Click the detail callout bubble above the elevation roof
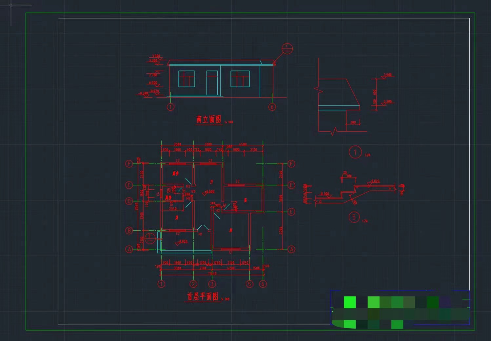491x341 pixels. (x=287, y=49)
